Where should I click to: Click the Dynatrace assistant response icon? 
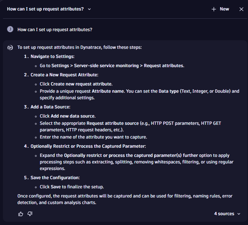click(x=10, y=47)
